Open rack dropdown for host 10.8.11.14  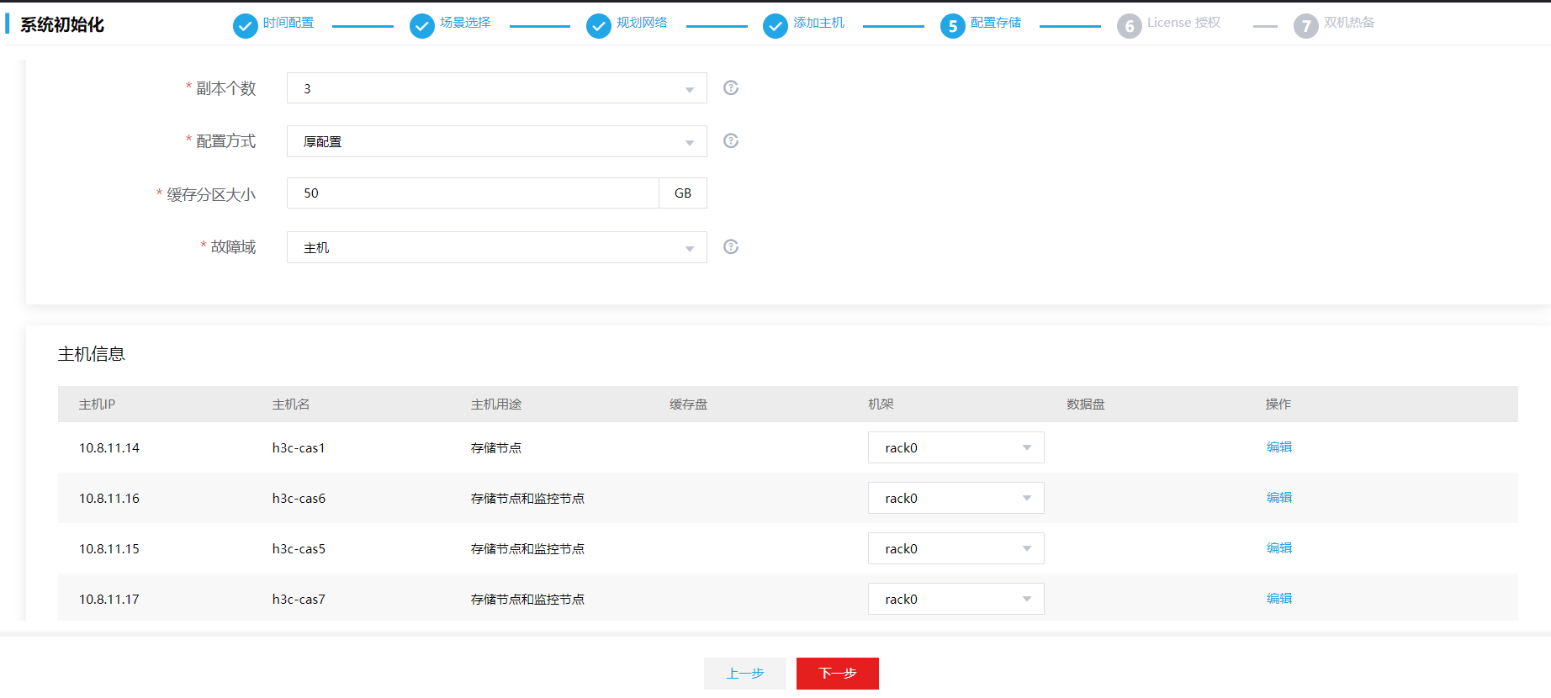coord(956,447)
